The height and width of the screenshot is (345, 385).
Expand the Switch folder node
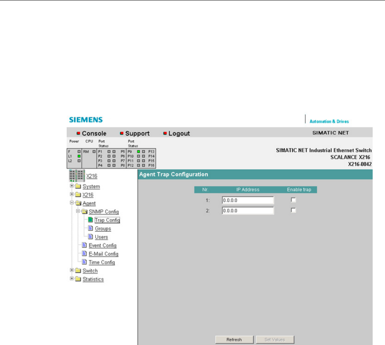pos(72,270)
